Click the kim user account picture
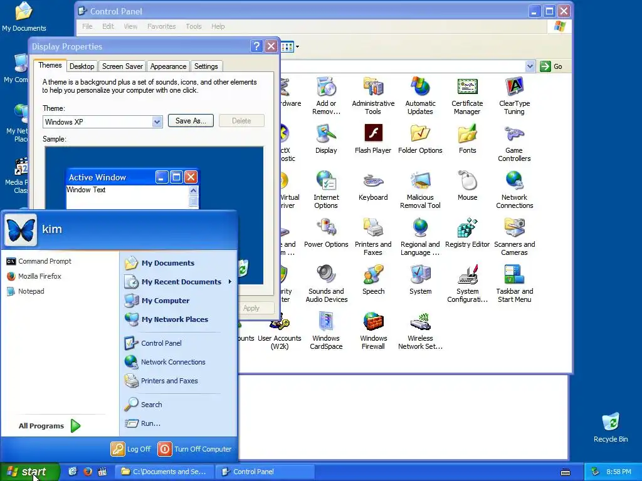This screenshot has height=481, width=642. [21, 230]
